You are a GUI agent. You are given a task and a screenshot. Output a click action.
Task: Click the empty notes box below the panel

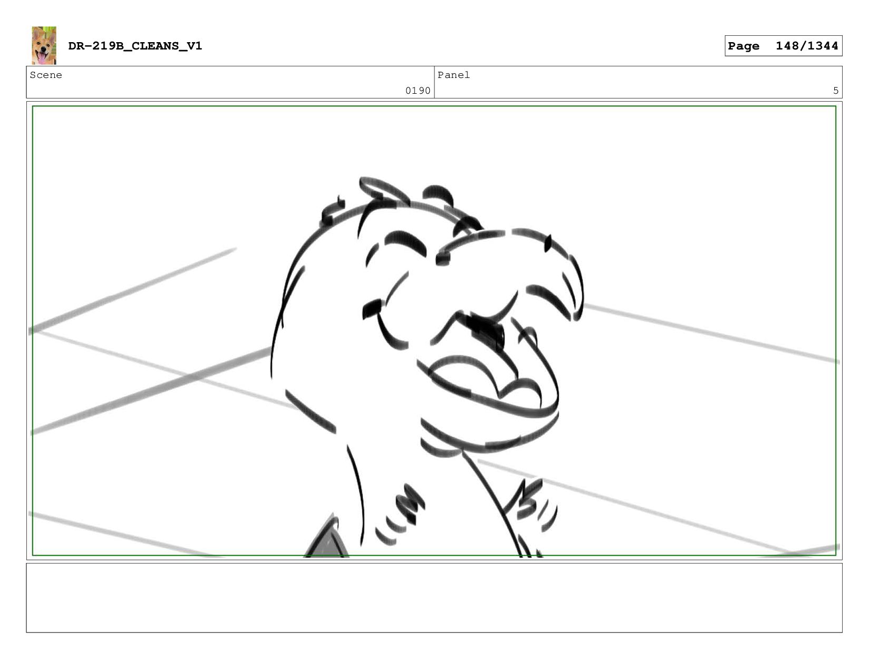tap(434, 598)
